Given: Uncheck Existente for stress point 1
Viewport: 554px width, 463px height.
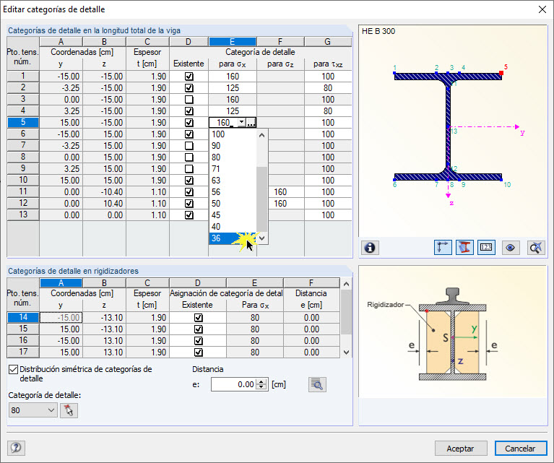Looking at the screenshot, I should [x=189, y=76].
